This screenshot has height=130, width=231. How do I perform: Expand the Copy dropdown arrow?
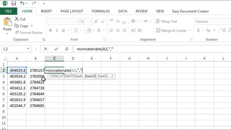click(32, 26)
